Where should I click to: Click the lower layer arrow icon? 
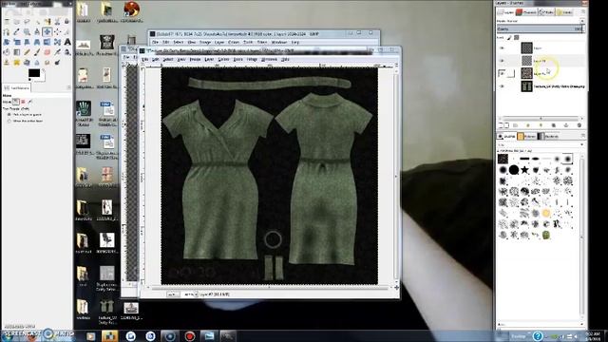(541, 125)
